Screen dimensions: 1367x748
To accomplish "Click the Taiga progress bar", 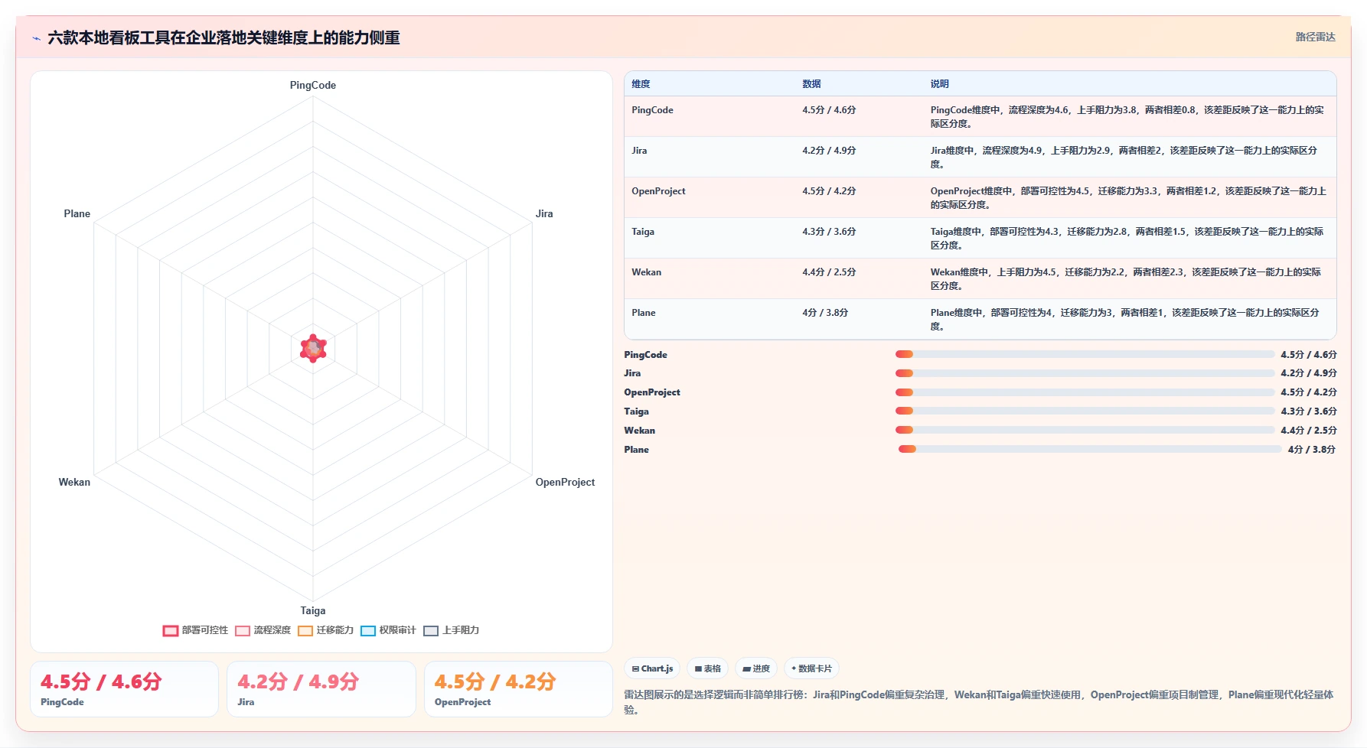I will (1085, 411).
